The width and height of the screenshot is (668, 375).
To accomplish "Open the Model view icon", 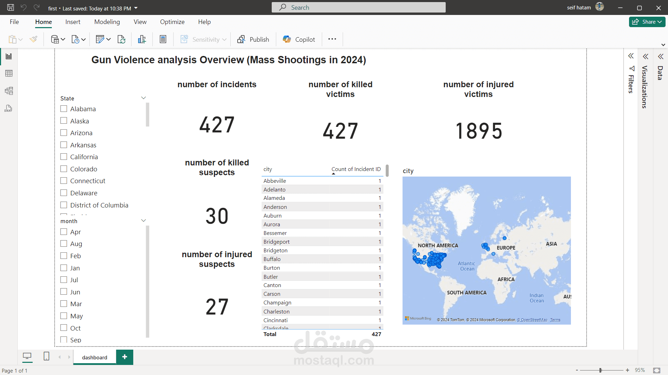I will point(9,91).
